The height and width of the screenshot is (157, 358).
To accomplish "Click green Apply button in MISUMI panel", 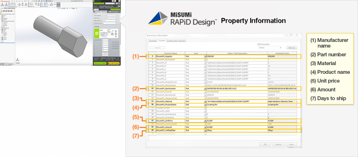I will [100, 63].
